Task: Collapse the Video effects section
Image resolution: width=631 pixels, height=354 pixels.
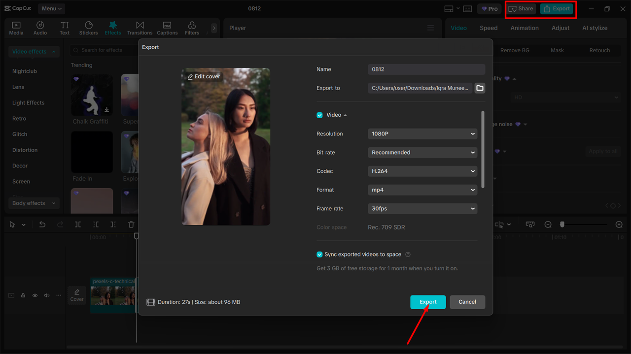Action: [53, 51]
